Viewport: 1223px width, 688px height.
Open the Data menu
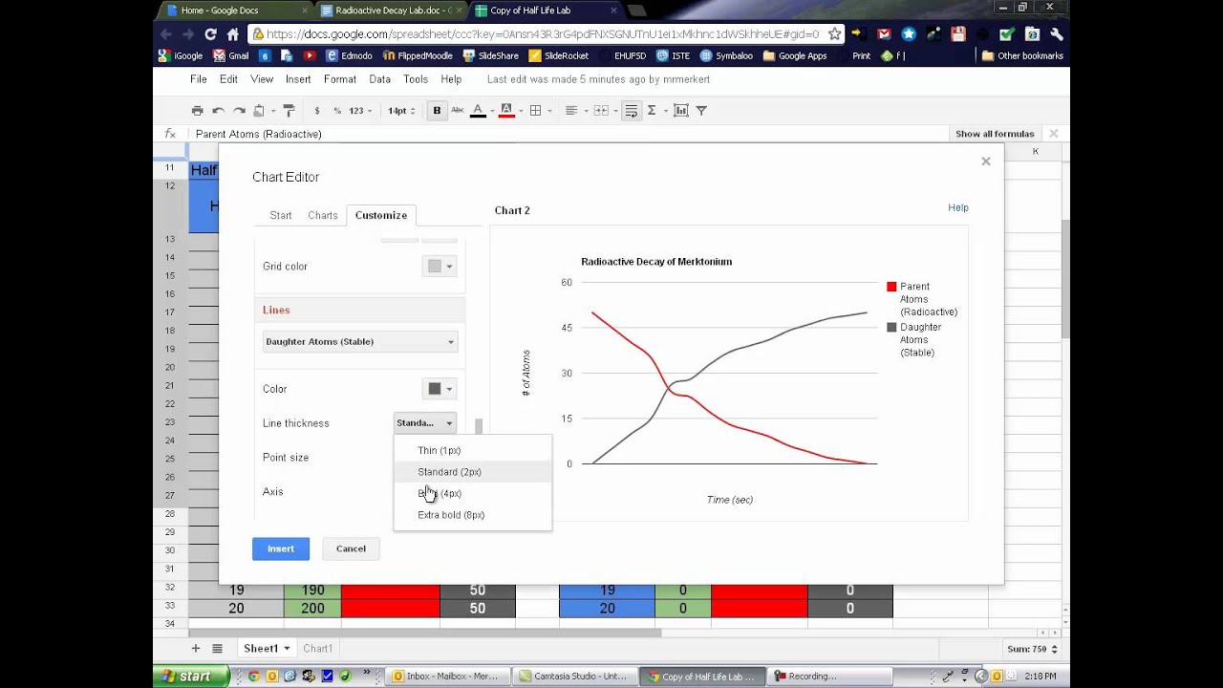[x=379, y=79]
